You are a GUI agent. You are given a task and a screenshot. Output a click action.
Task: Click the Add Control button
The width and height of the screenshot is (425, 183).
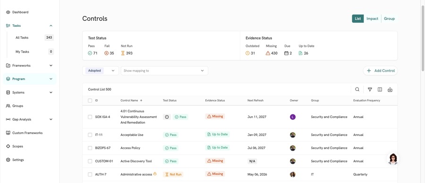pos(381,71)
